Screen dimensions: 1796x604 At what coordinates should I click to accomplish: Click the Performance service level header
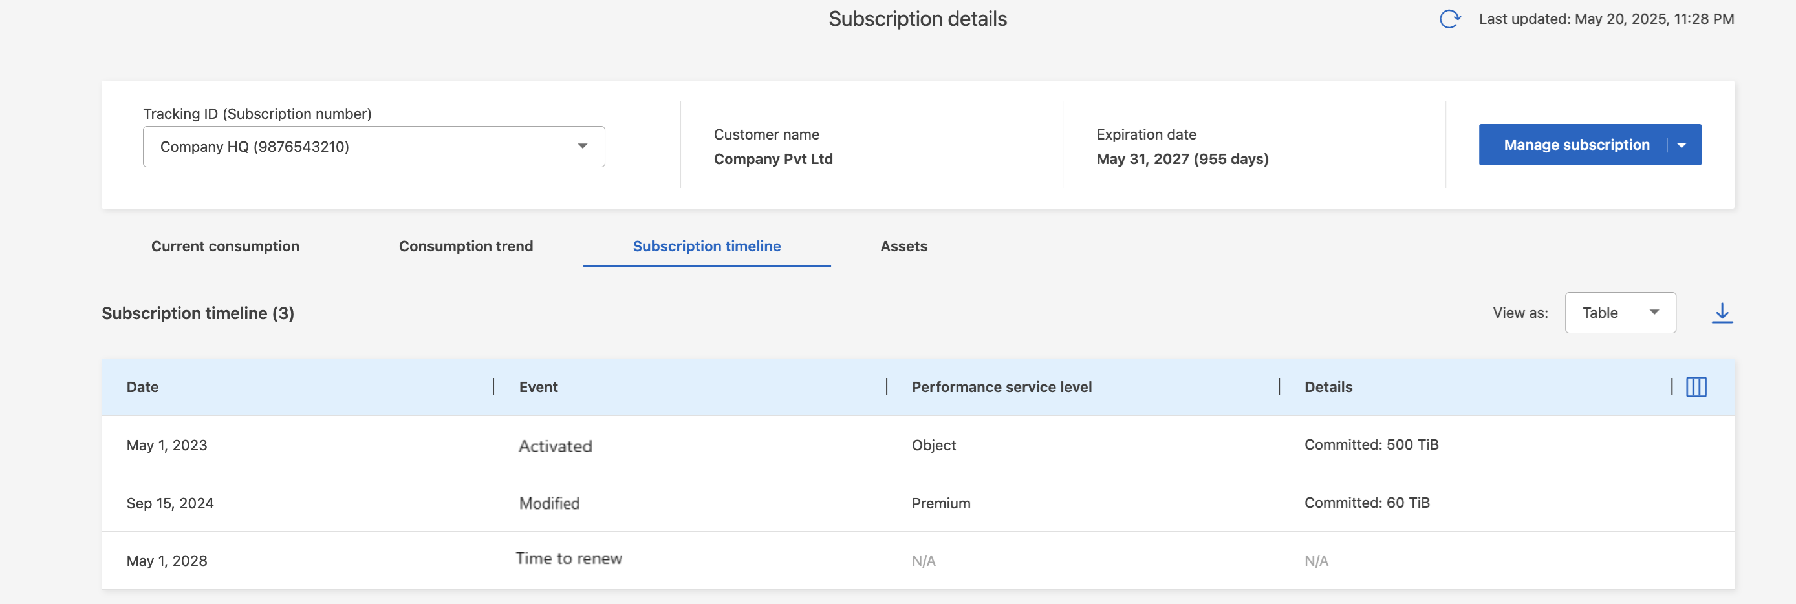click(x=1001, y=388)
